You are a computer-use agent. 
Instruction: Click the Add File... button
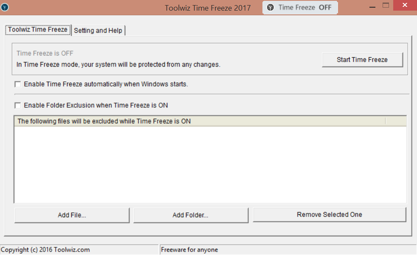72,215
